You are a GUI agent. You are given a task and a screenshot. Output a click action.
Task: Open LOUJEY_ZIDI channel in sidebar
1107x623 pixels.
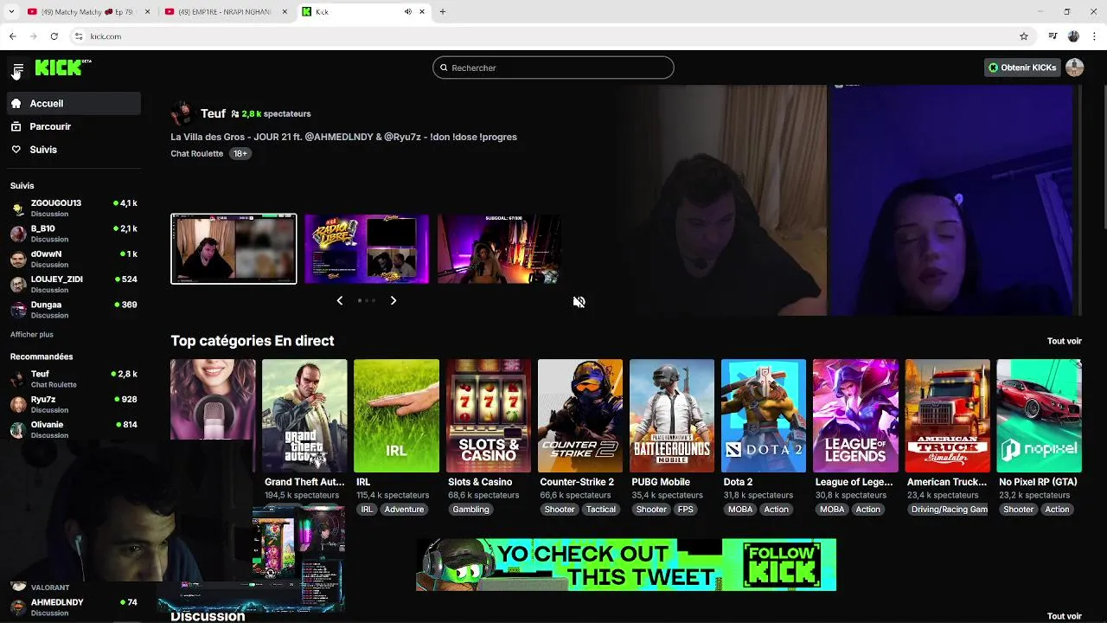click(74, 284)
